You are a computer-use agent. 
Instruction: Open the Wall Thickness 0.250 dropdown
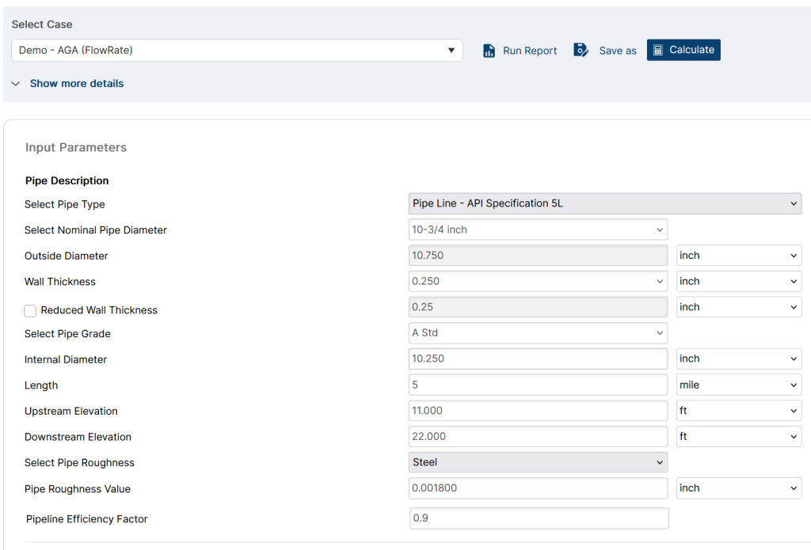[538, 281]
